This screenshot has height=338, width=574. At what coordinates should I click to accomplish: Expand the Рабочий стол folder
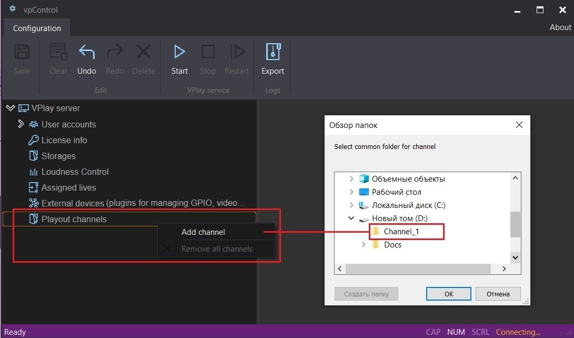[x=351, y=192]
